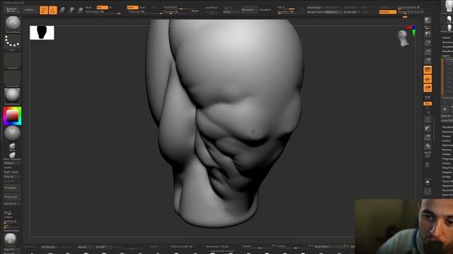
Task: Toggle the Solo mode icon
Action: (x=428, y=182)
